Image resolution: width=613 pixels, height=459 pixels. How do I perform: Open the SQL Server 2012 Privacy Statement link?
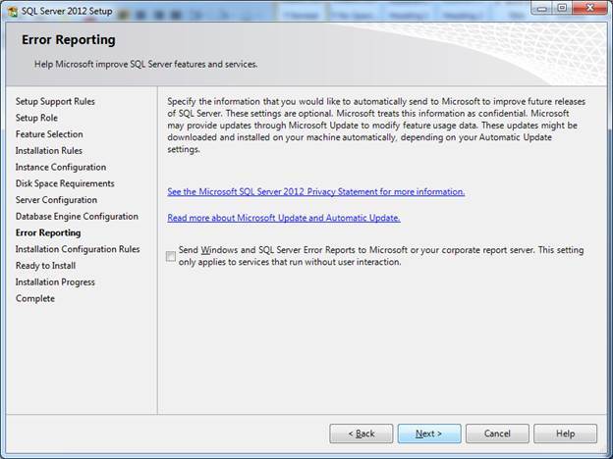(x=316, y=191)
